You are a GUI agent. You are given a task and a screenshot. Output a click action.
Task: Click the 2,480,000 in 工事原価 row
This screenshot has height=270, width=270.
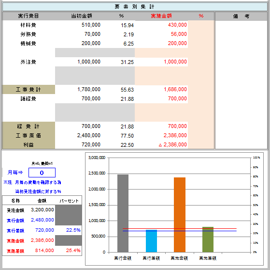point(89,135)
